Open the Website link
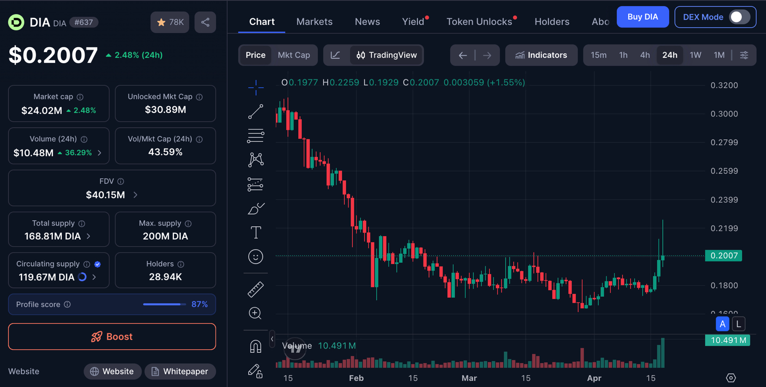Viewport: 766px width, 387px height. point(112,372)
